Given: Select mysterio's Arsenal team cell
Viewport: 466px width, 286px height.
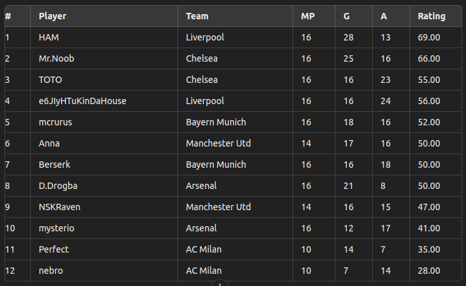Looking at the screenshot, I should click(235, 228).
